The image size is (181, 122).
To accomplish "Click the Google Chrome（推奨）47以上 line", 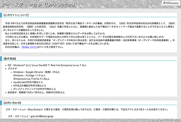I will 37,72.
